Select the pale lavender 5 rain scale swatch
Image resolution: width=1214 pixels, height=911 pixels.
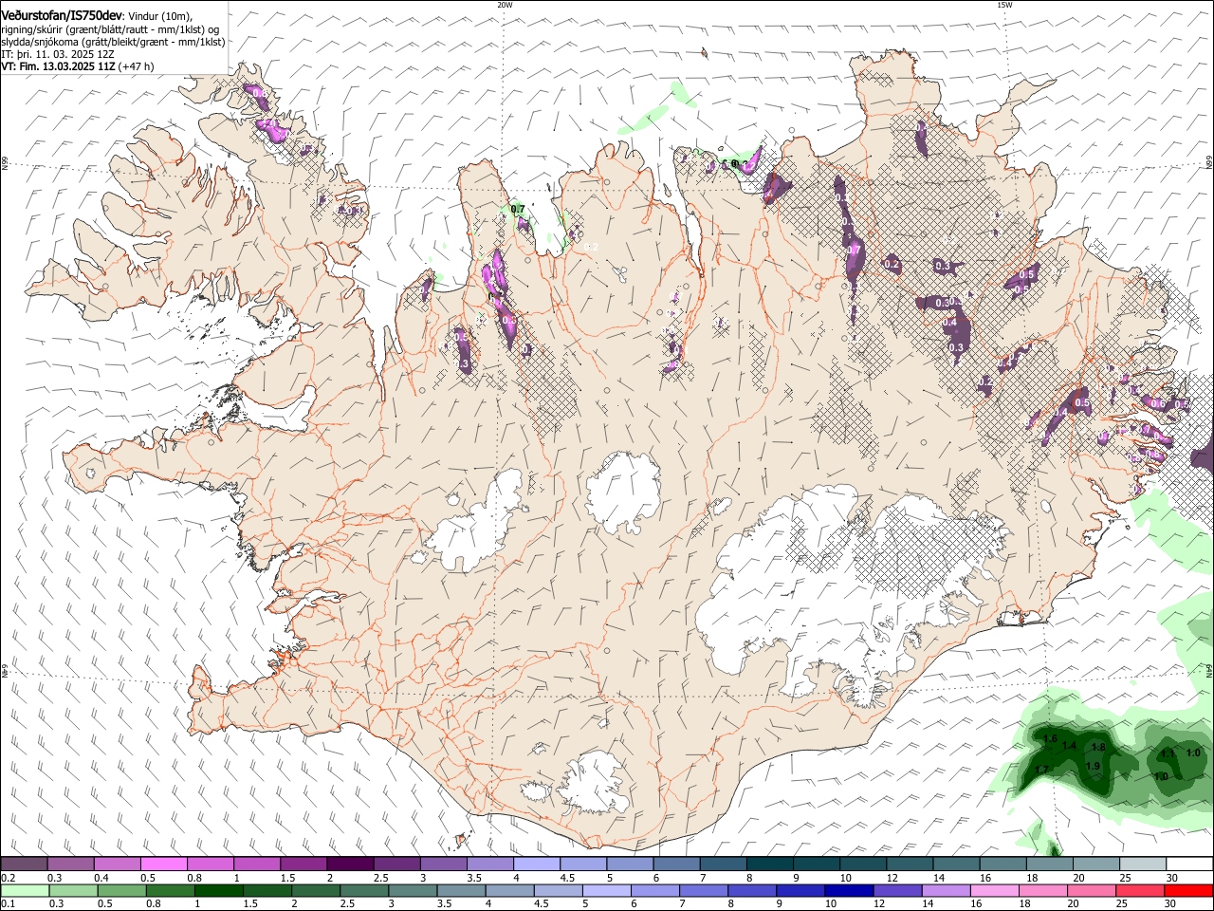[605, 890]
